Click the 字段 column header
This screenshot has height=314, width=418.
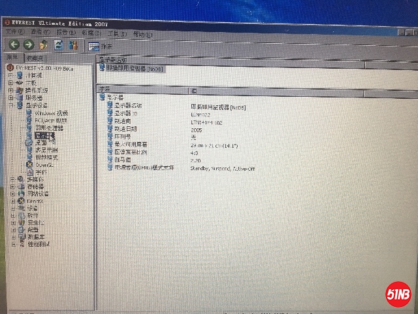pyautogui.click(x=142, y=89)
